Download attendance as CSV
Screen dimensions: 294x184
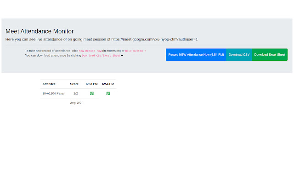tap(239, 55)
